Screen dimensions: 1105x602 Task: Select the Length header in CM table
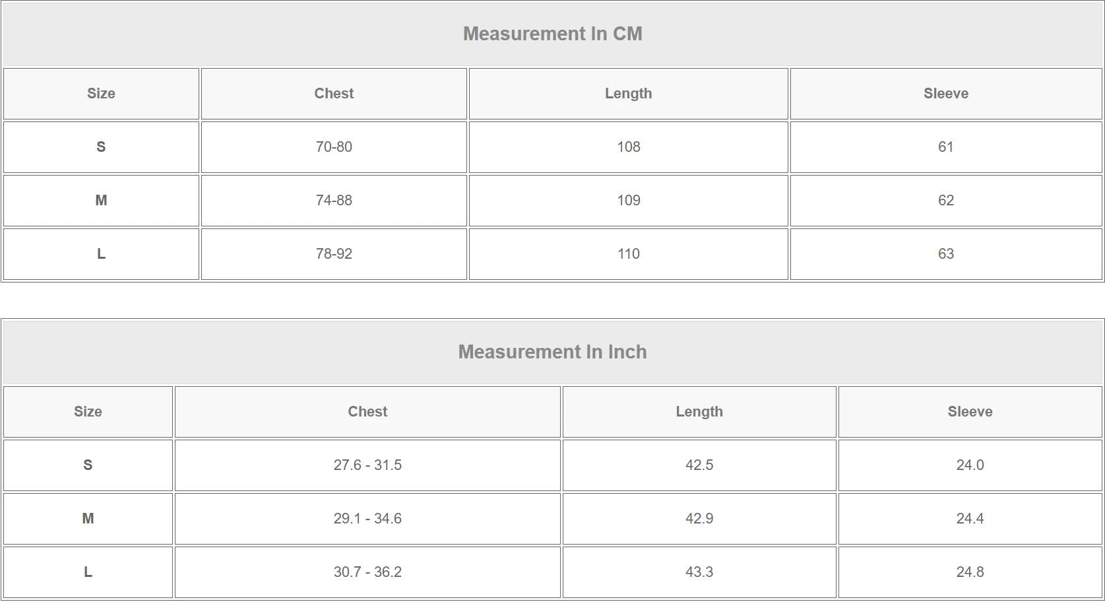[628, 94]
